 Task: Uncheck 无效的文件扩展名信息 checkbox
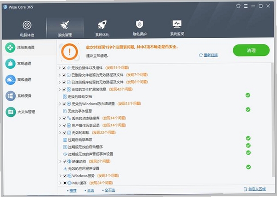(64, 90)
